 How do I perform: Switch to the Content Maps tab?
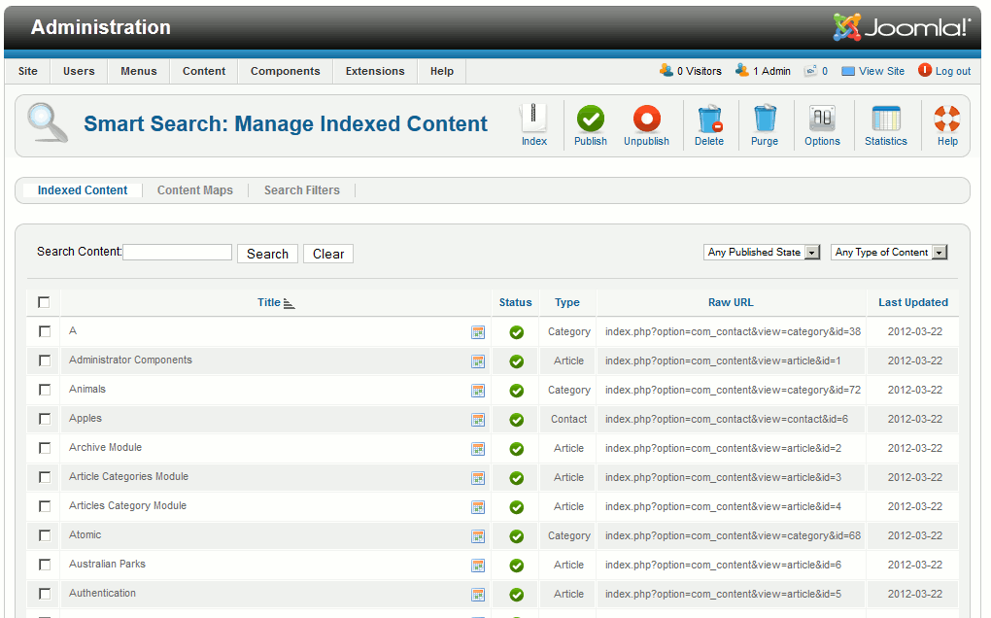pos(194,190)
